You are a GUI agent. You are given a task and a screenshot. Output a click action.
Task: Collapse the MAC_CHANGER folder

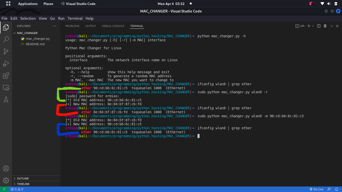[36, 33]
